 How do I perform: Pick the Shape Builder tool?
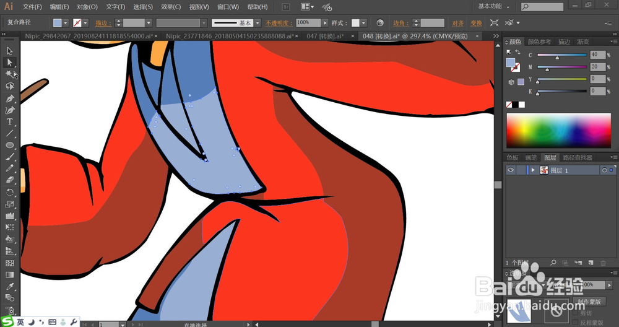(10, 239)
